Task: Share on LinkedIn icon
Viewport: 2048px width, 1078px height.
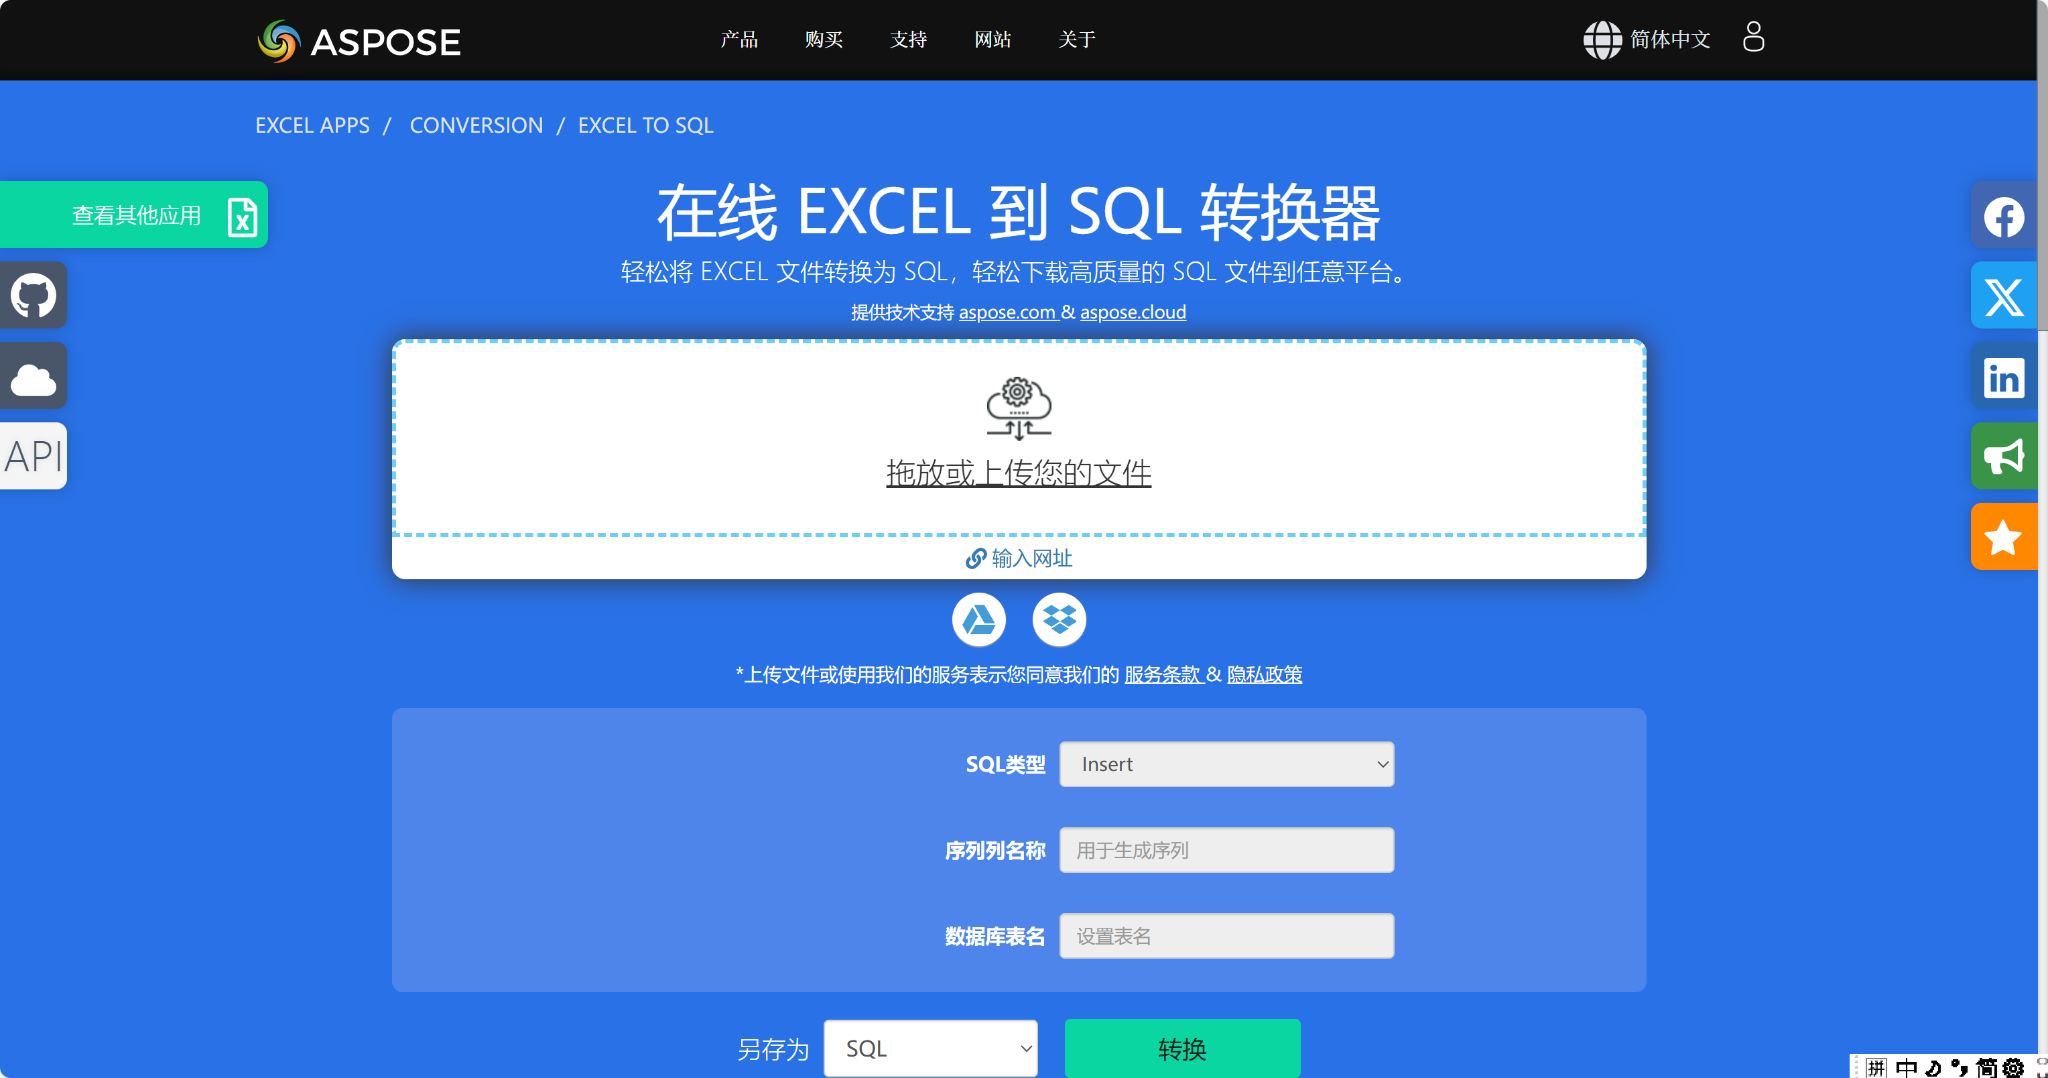Action: [2002, 377]
